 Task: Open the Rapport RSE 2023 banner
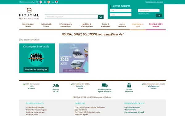[x=74, y=58]
